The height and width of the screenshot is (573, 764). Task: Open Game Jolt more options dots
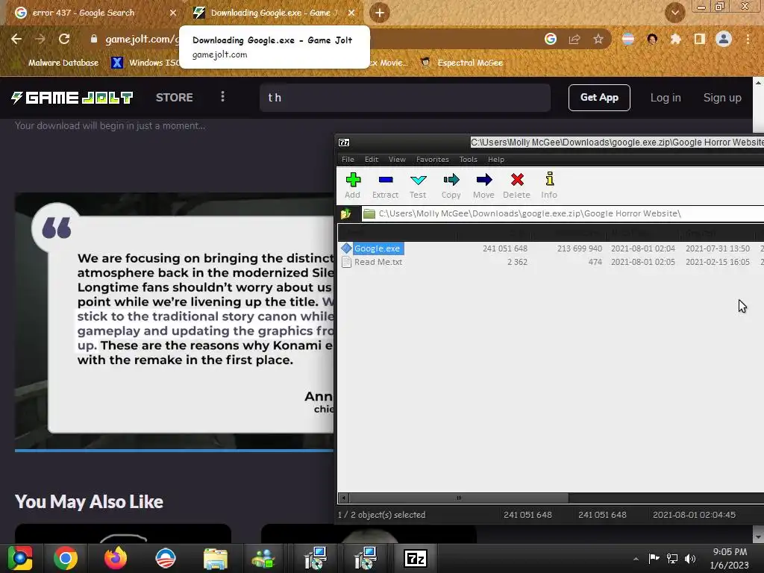click(x=222, y=96)
